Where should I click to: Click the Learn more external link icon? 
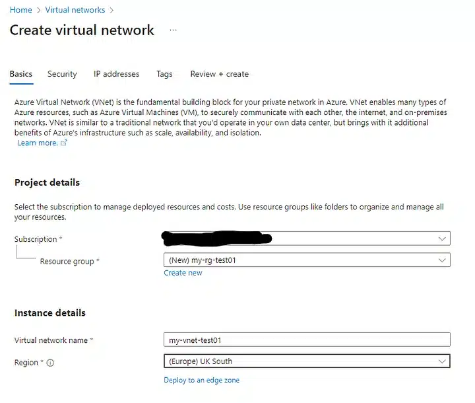(x=63, y=143)
